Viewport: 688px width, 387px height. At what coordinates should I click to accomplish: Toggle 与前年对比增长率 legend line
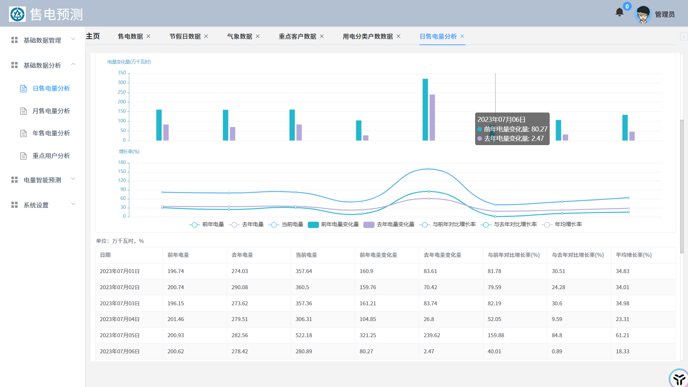coord(425,225)
